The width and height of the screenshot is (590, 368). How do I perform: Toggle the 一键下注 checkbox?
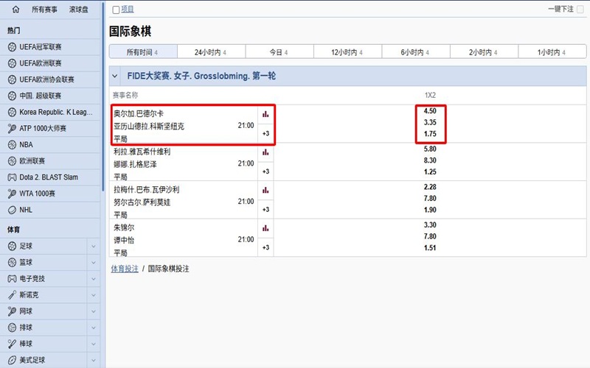click(580, 10)
